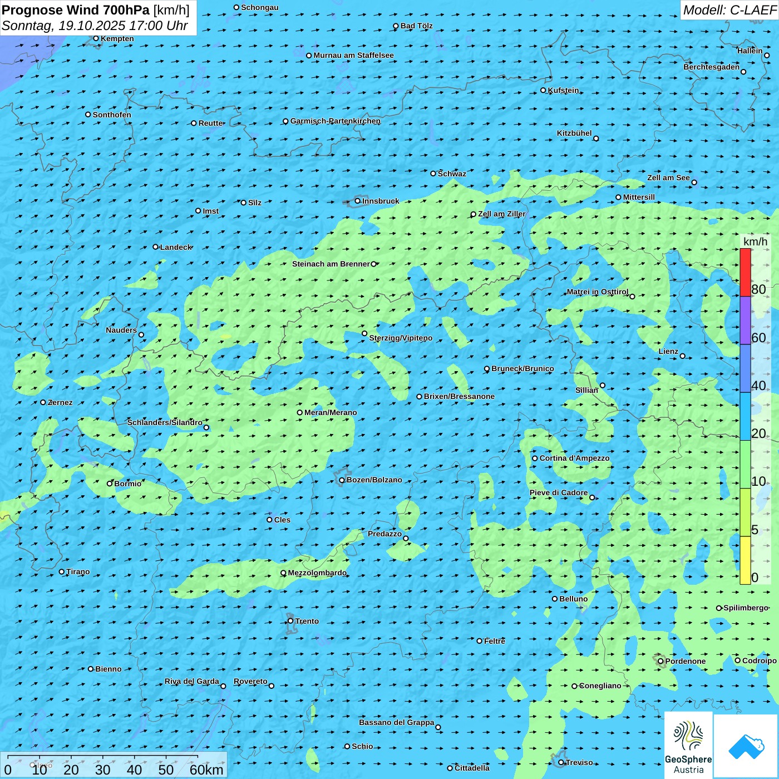Image resolution: width=779 pixels, height=779 pixels.
Task: Click the 'Zell am Ziller' label
Action: click(x=502, y=214)
